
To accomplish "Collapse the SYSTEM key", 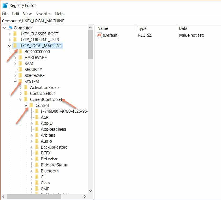I will click(15, 82).
